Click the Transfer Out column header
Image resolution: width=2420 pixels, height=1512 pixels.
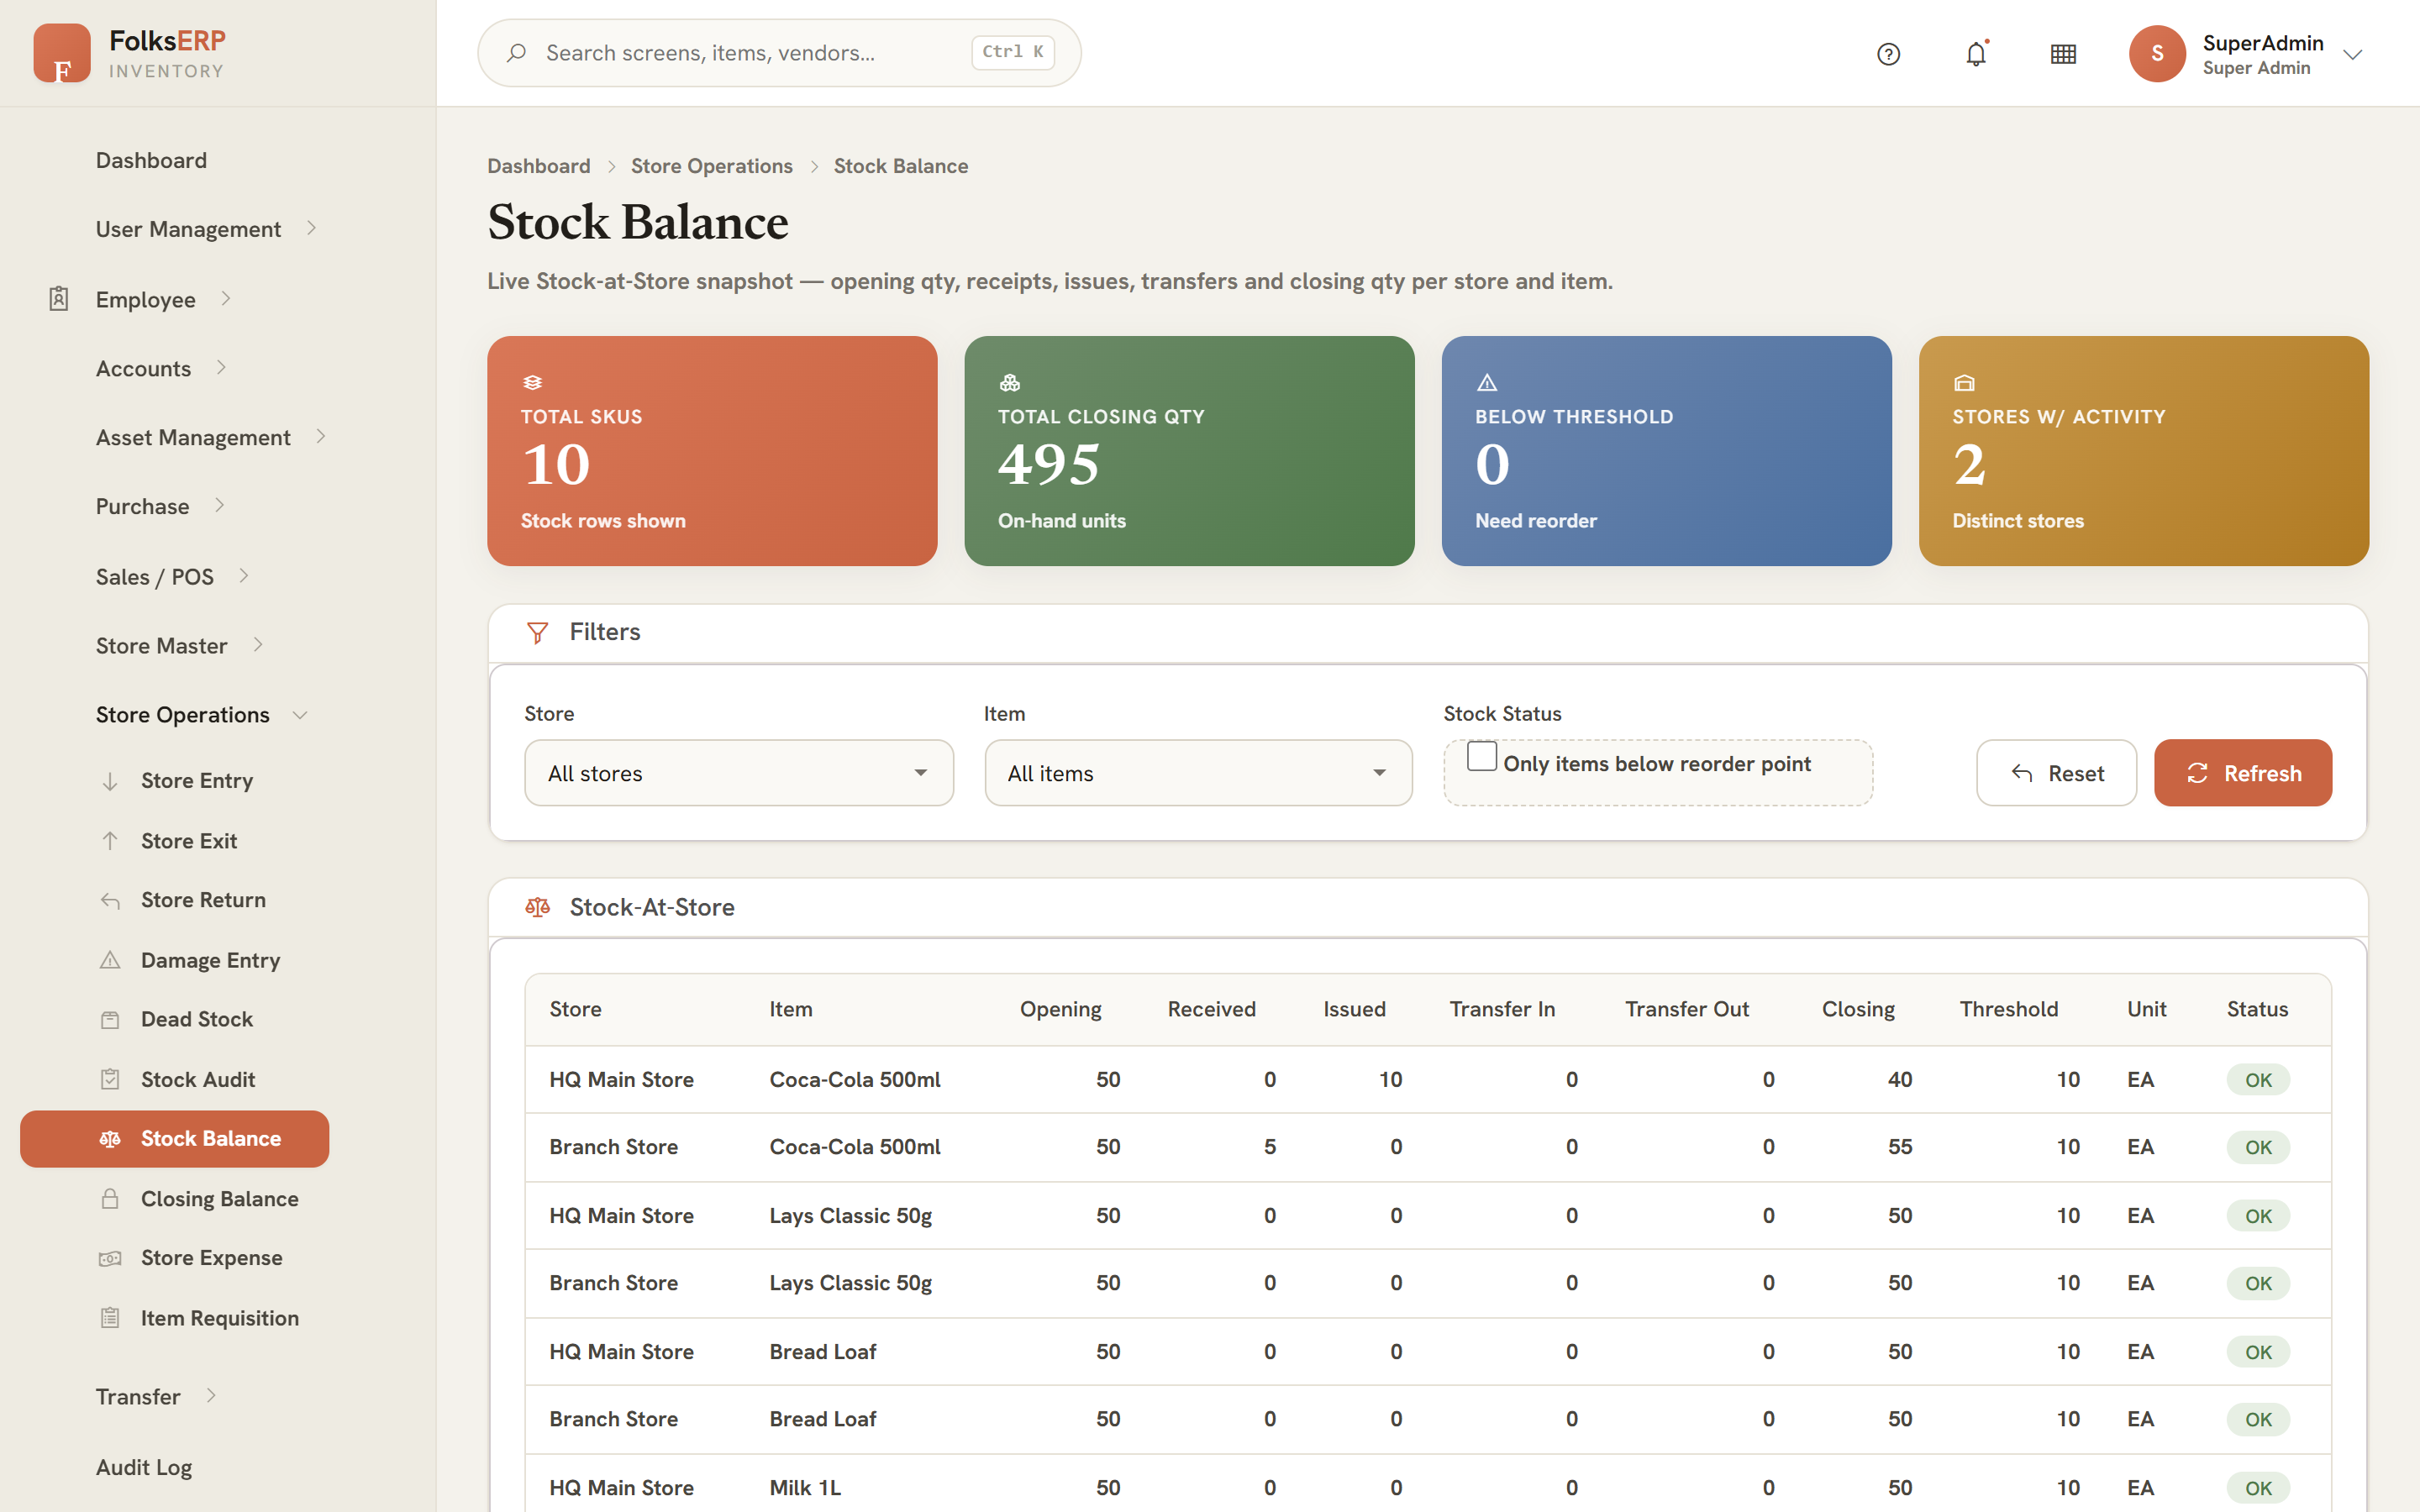[1687, 1009]
